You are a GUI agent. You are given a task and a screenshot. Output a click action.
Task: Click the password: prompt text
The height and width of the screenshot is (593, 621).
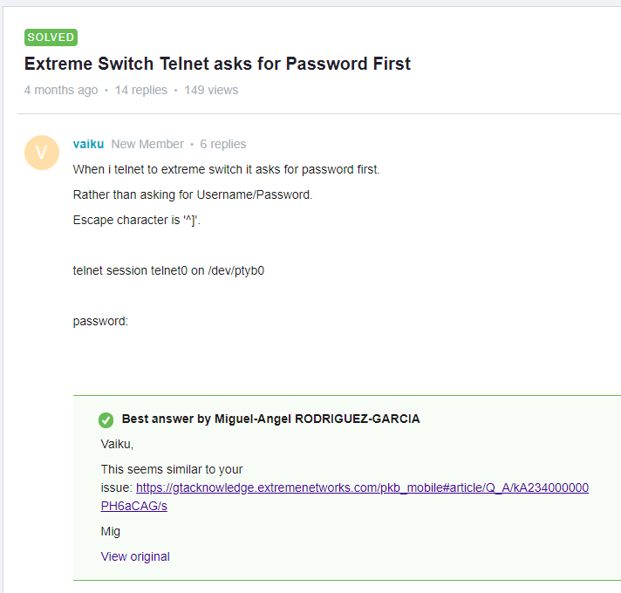[100, 321]
